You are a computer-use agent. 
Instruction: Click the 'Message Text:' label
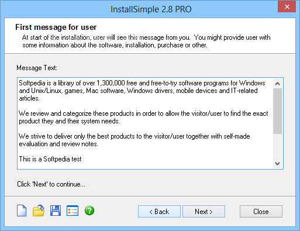point(37,68)
